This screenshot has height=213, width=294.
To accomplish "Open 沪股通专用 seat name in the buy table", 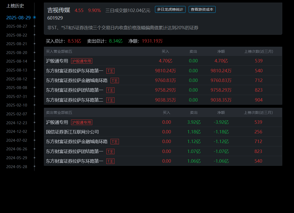I will click(x=57, y=61).
